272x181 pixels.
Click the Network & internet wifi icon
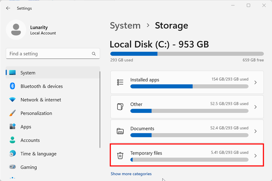12,100
